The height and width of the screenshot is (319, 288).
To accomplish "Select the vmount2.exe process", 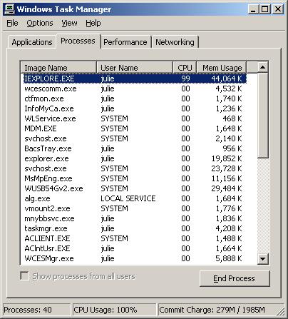I will point(135,208).
